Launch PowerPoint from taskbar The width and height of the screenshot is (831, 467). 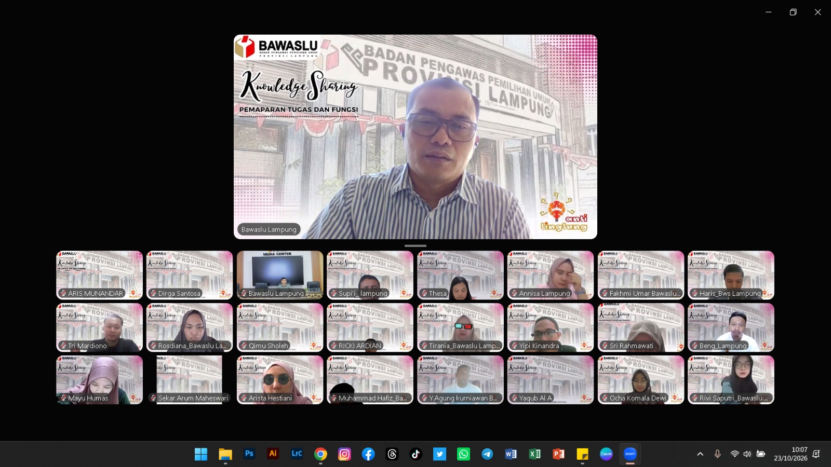click(x=558, y=454)
